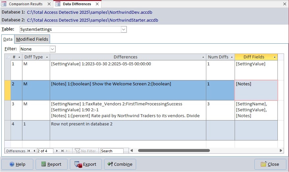The width and height of the screenshot is (289, 172).
Task: Open Num Diffs column filter arrow
Action: 232,57
